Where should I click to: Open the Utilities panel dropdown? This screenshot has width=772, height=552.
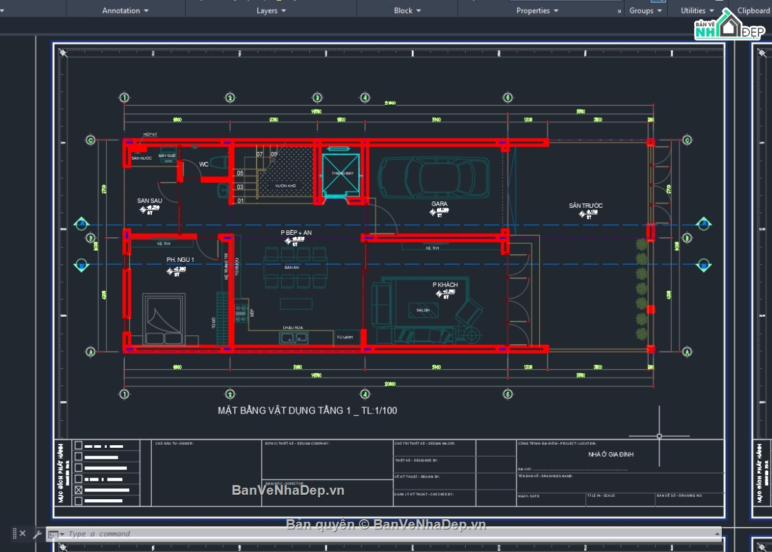pos(697,11)
